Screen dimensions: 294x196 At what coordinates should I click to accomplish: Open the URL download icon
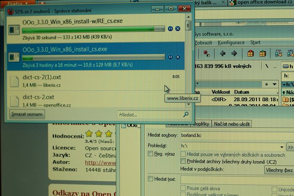pos(290,53)
